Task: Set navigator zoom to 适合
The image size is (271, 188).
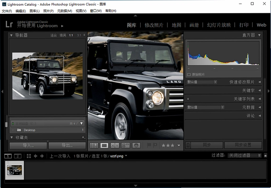Action: tap(54, 36)
